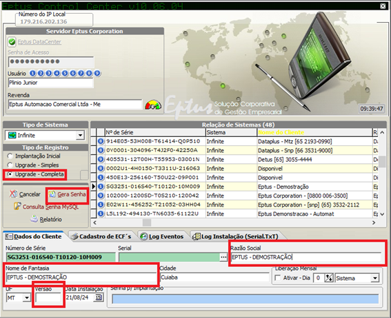Sort by Sistema column header

[231, 132]
